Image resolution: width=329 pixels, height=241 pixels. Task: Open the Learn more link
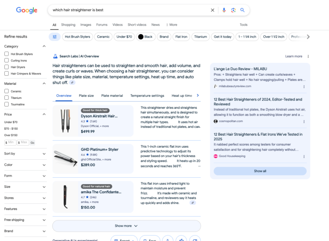294,57
